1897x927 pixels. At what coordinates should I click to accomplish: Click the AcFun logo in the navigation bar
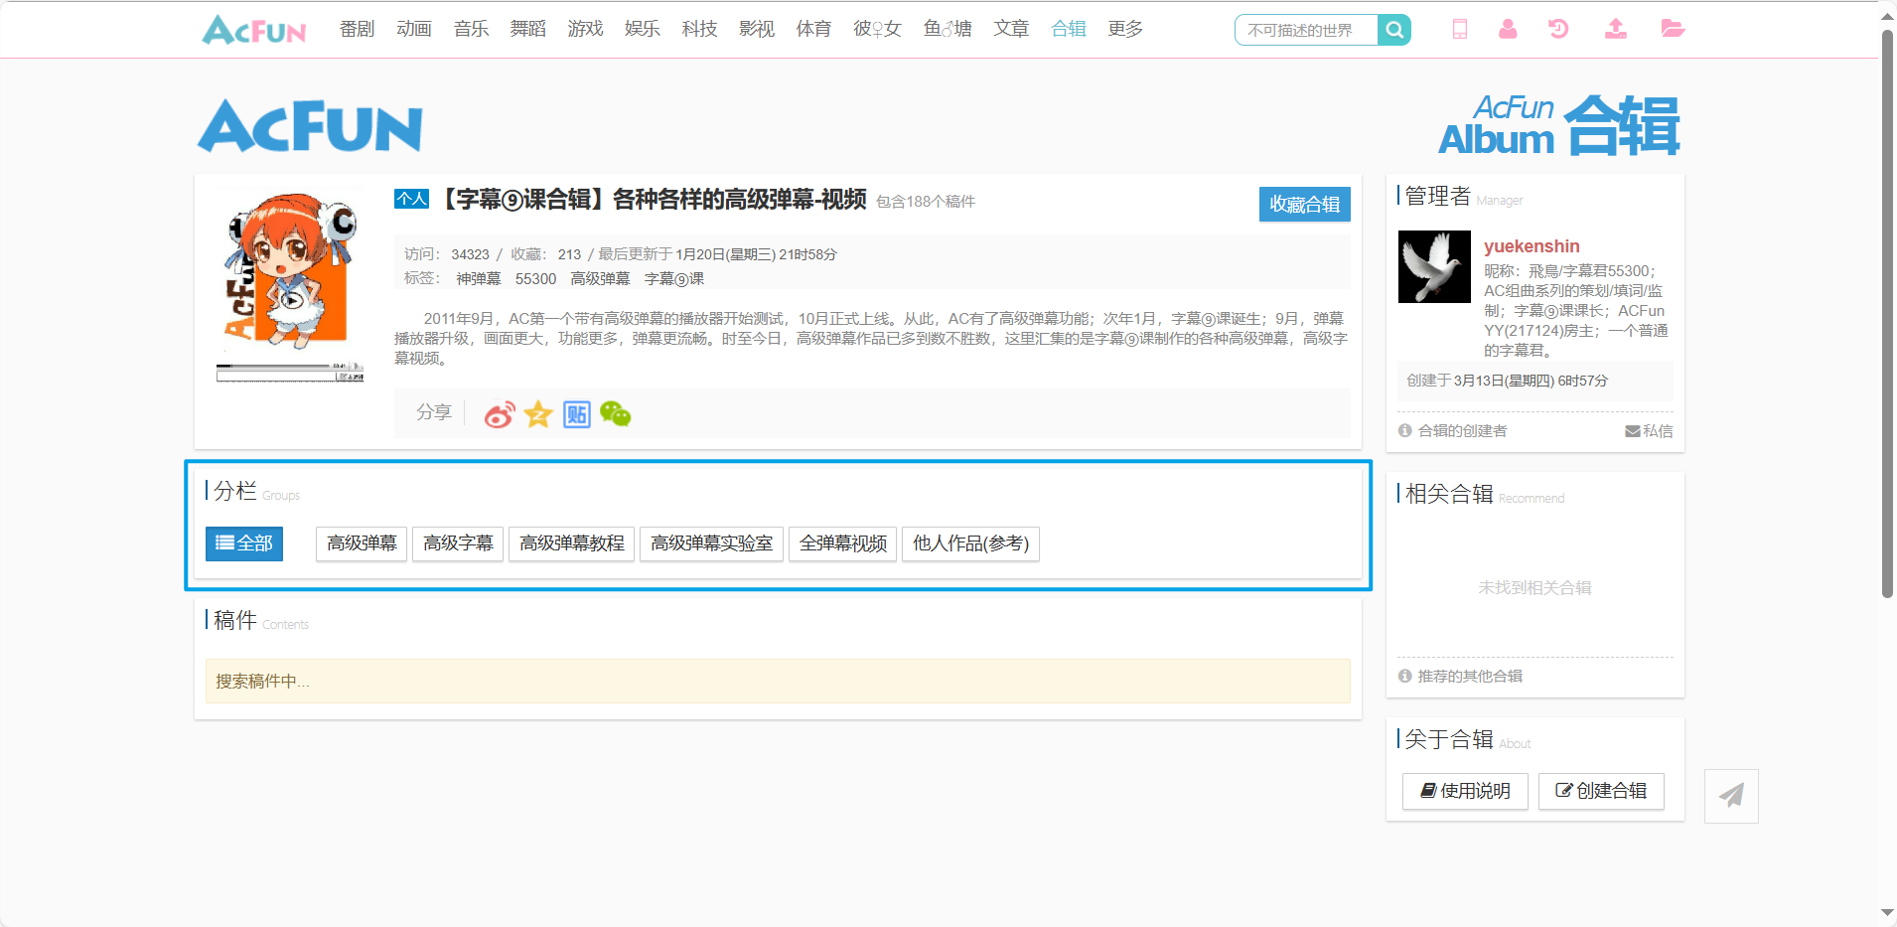(254, 30)
